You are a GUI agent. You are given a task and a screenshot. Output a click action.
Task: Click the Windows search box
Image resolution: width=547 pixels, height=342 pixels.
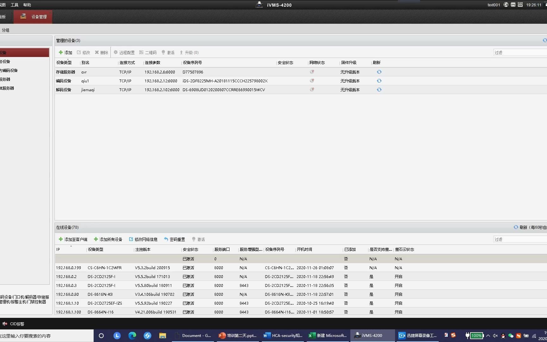point(47,336)
